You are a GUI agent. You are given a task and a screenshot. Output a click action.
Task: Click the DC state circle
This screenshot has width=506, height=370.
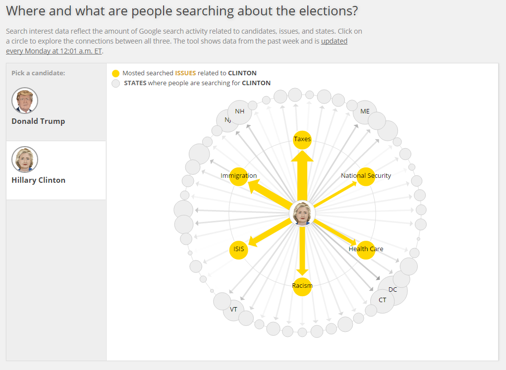pyautogui.click(x=396, y=288)
